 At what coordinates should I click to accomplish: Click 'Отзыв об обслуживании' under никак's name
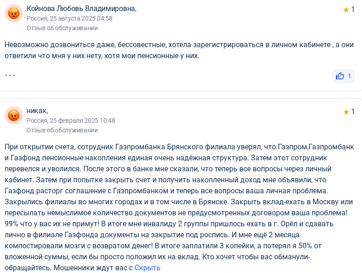click(x=62, y=130)
